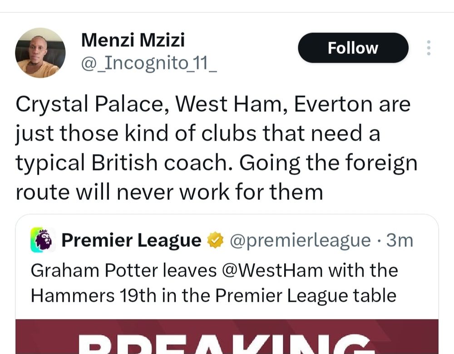Screen dimensions: 454x354
Task: Open the 3m timestamp of quoted post
Action: 400,240
